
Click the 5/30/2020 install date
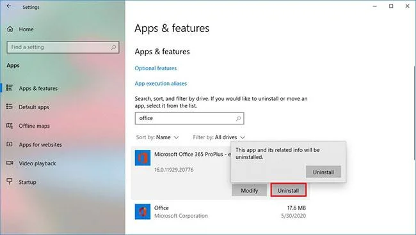pos(293,216)
